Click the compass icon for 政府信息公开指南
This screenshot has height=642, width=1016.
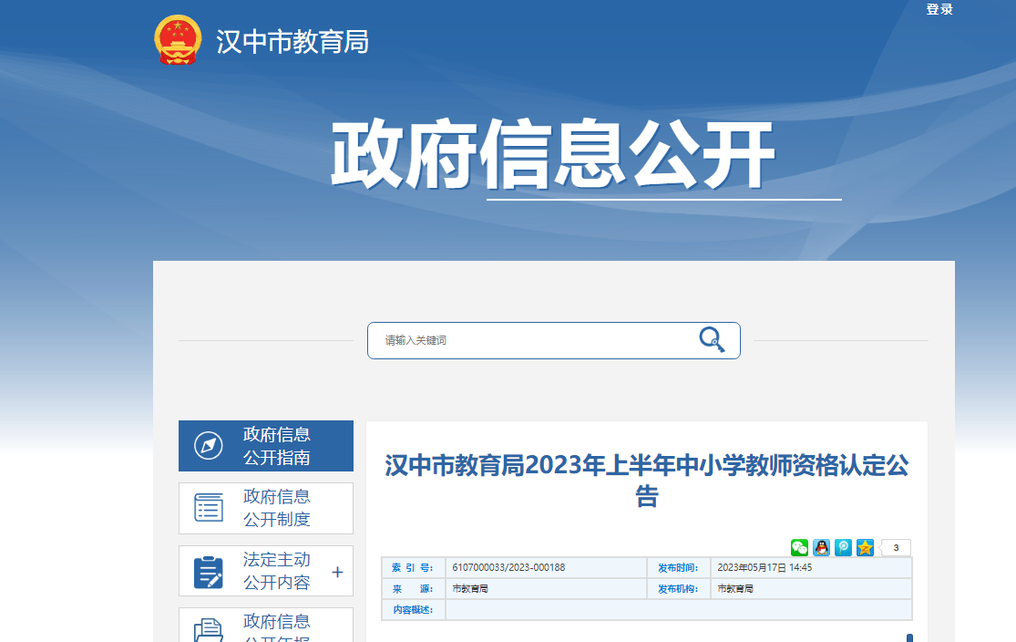209,446
